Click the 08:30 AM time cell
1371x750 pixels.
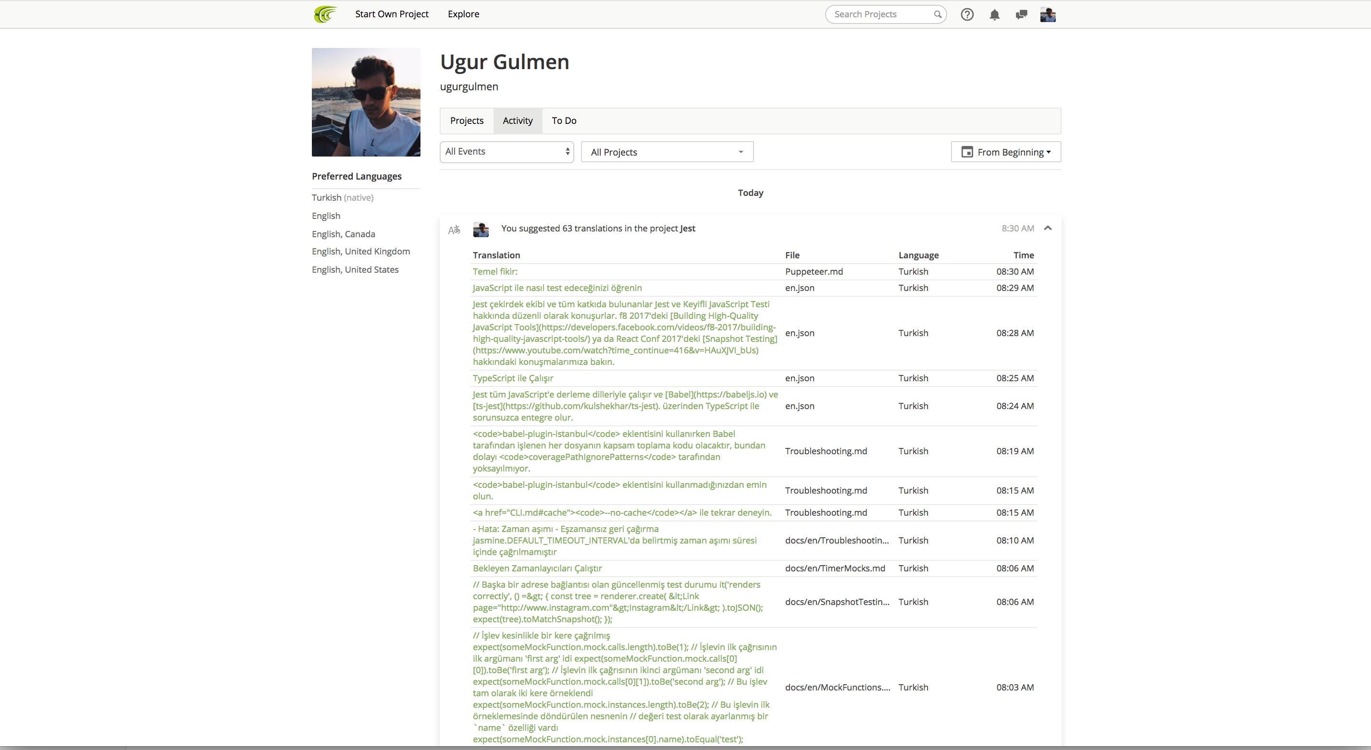(1015, 271)
